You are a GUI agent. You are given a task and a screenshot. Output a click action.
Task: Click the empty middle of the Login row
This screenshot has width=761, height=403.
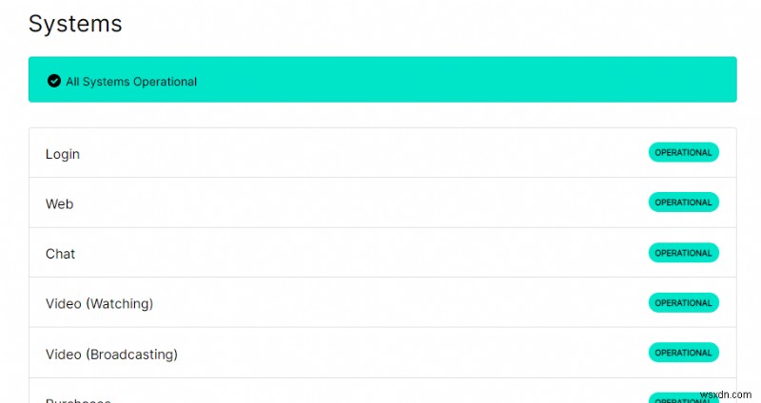pos(361,153)
